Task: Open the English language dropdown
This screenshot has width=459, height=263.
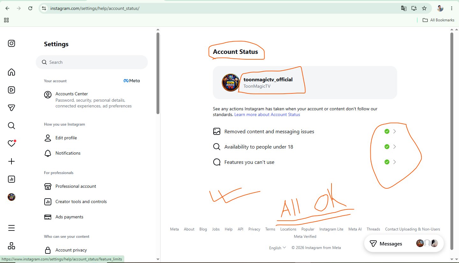Action: click(x=278, y=248)
